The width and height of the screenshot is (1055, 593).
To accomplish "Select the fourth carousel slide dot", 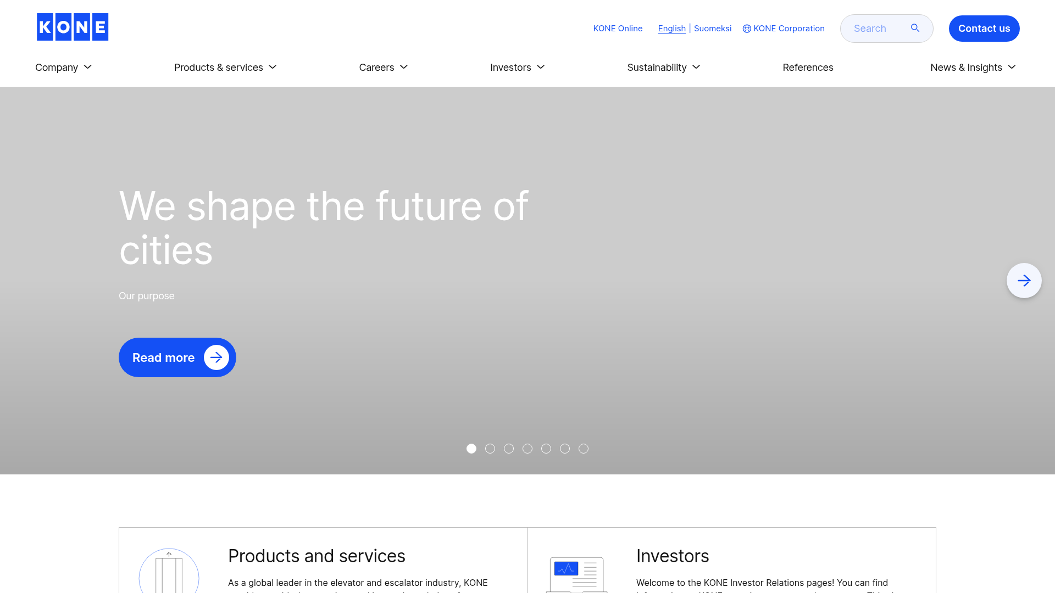I will 527,449.
